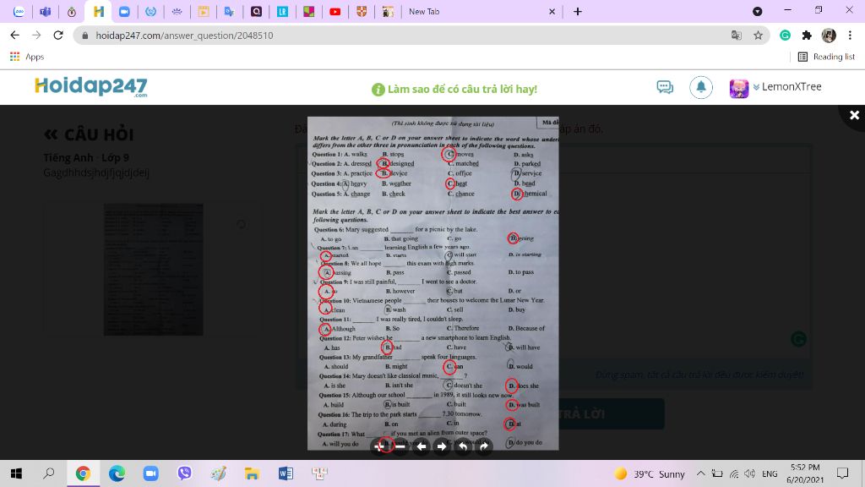This screenshot has width=865, height=487.
Task: Open the Grammarly extension
Action: point(785,36)
